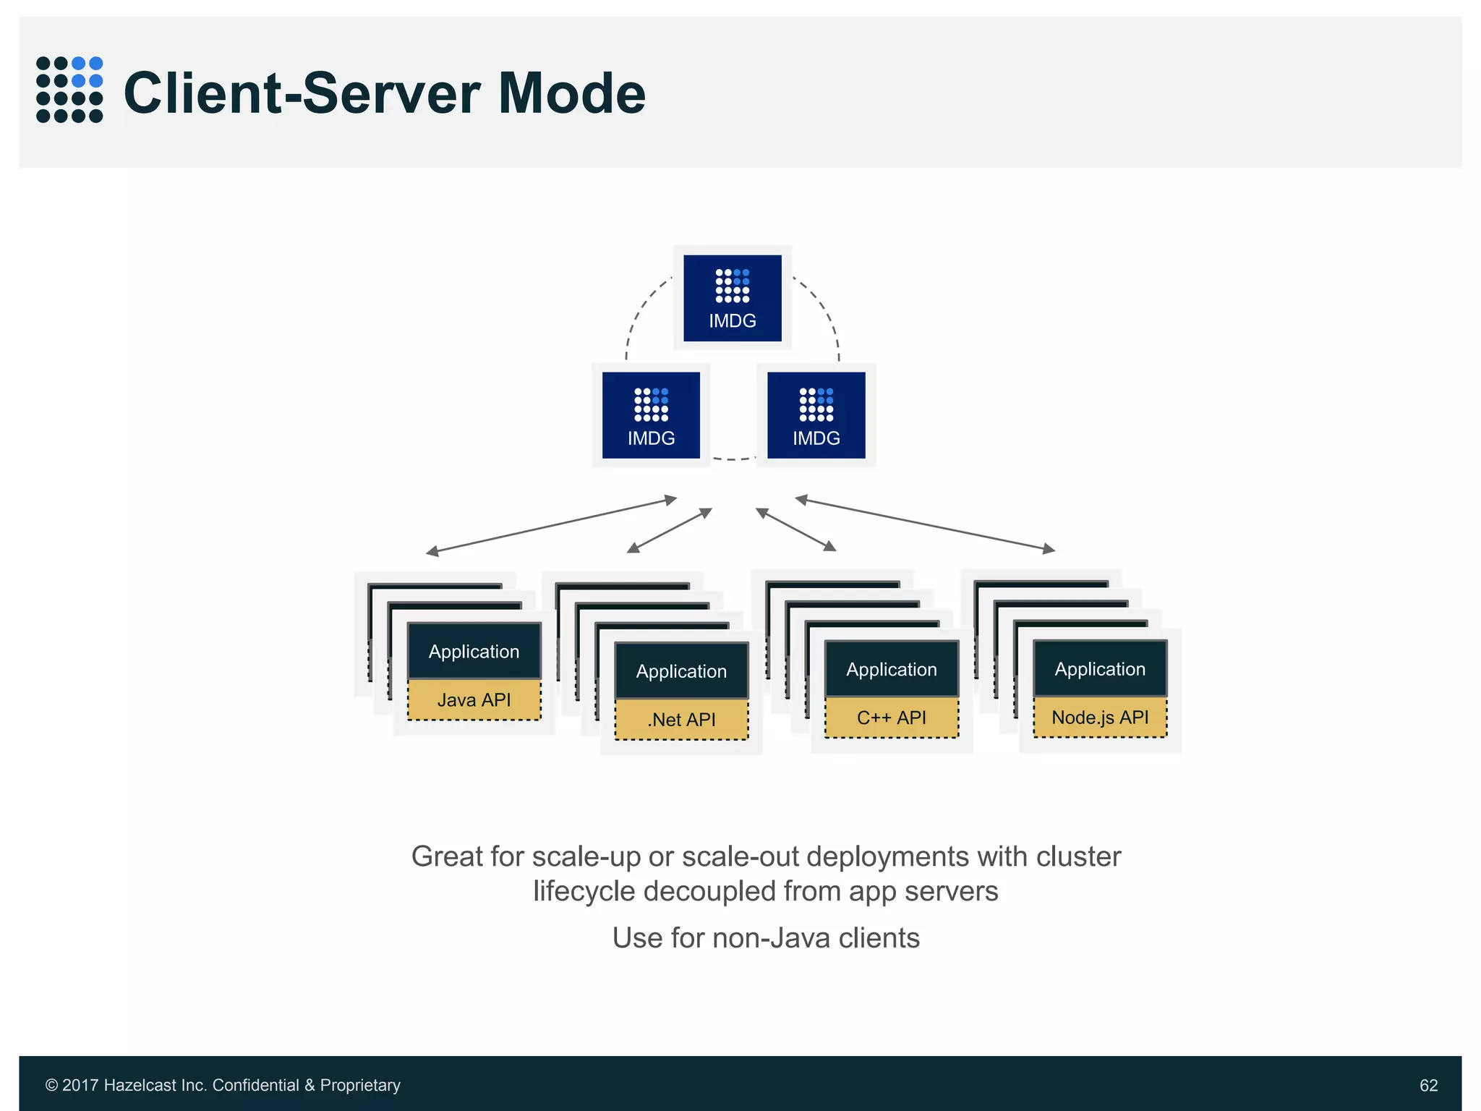This screenshot has height=1111, width=1481.
Task: Select the Java API yellow box
Action: [x=474, y=700]
